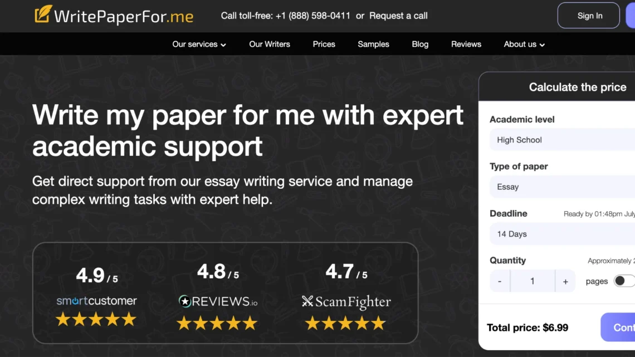Click the Total price: $6.99 text
635x357 pixels.
[x=527, y=327]
